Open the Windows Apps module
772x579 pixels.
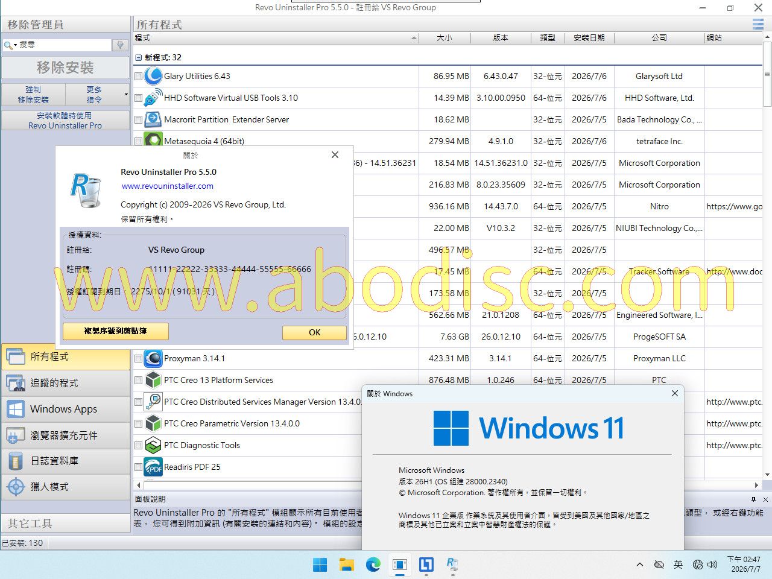pyautogui.click(x=66, y=409)
